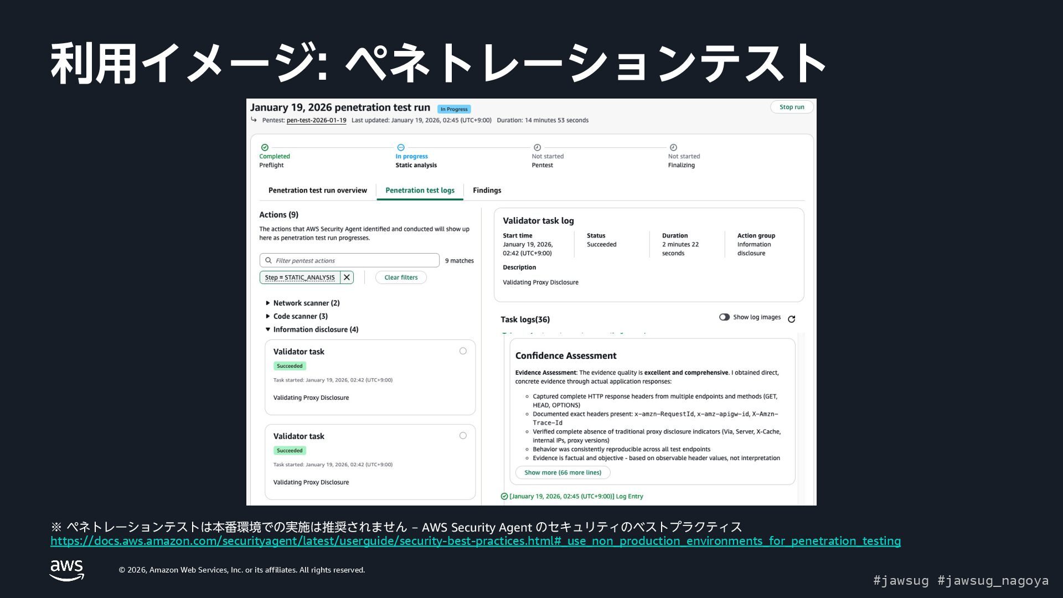The height and width of the screenshot is (598, 1063).
Task: Toggle Show log images switch
Action: pos(724,317)
